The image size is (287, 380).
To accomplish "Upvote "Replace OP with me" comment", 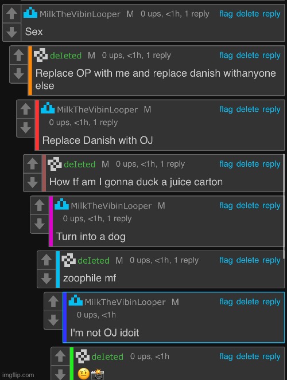I will (19, 55).
